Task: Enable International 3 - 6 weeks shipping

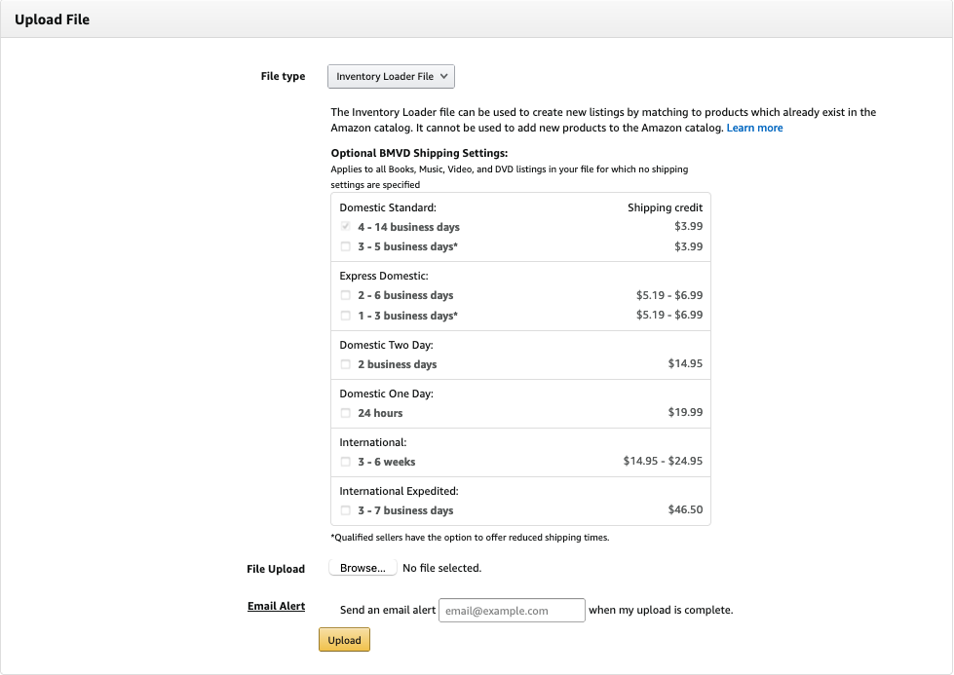Action: click(346, 462)
